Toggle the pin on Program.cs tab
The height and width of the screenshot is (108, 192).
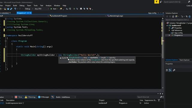(x=28, y=13)
